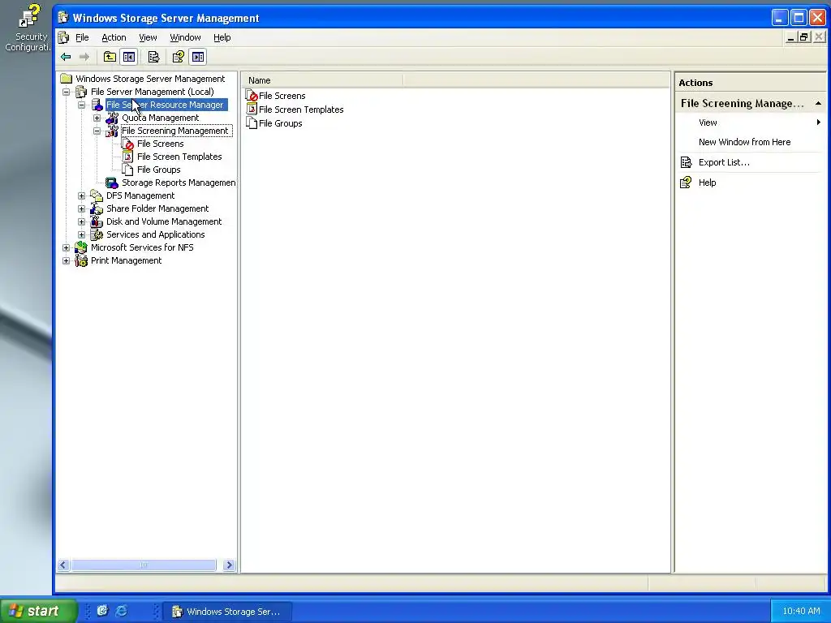Expand the Print Management node

[67, 260]
